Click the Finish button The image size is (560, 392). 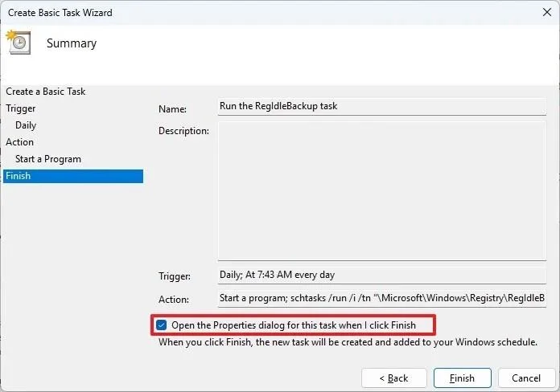(x=462, y=378)
